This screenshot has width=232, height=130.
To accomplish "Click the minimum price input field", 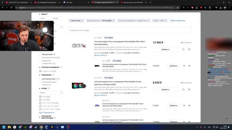I will 45,18.
